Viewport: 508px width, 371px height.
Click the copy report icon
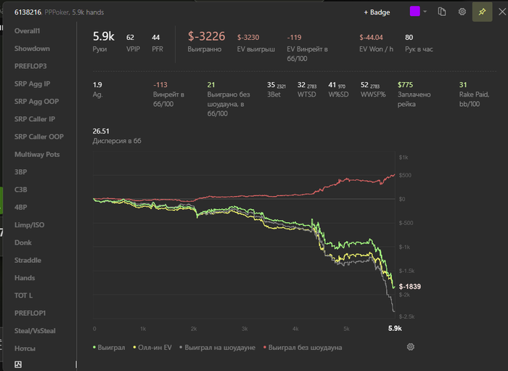[441, 12]
